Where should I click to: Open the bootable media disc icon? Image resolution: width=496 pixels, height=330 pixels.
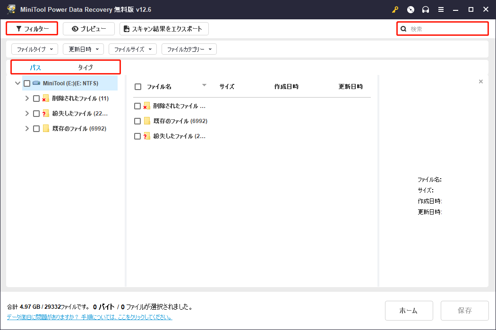[410, 10]
